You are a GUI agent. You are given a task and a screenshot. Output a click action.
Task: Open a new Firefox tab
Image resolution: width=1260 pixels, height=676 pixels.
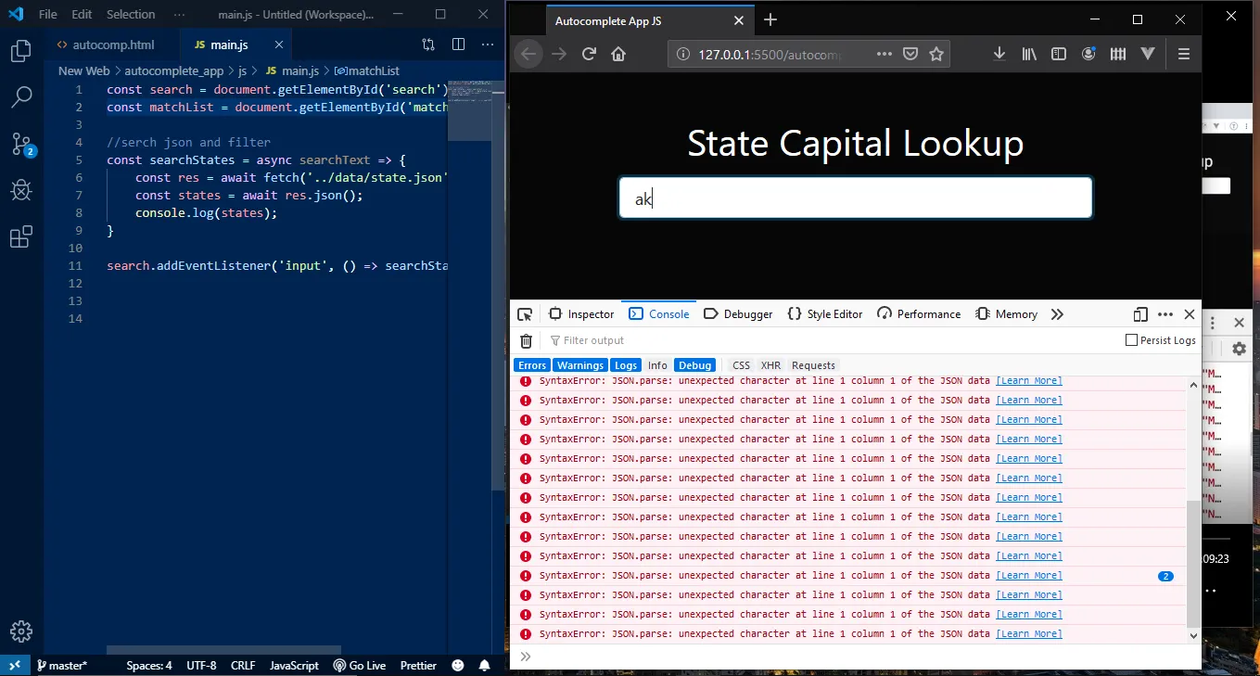click(x=770, y=19)
